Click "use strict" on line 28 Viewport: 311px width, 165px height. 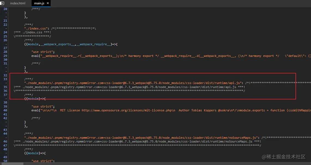point(42,52)
